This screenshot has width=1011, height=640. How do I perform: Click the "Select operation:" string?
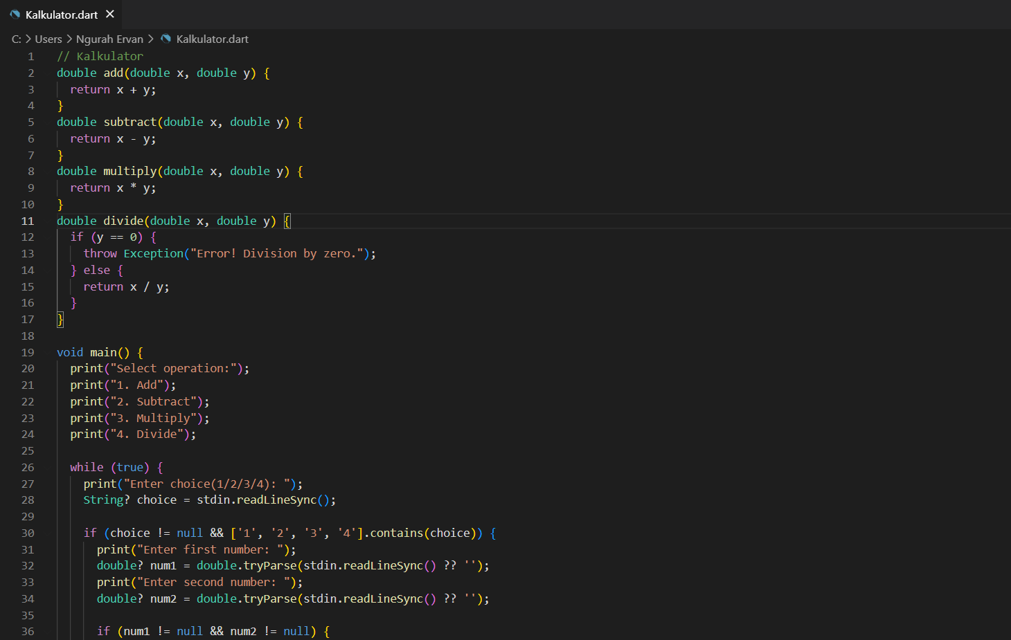point(173,368)
